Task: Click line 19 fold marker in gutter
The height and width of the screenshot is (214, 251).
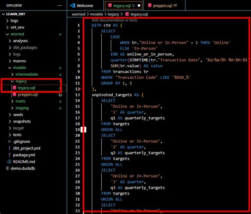Action: pos(84,129)
